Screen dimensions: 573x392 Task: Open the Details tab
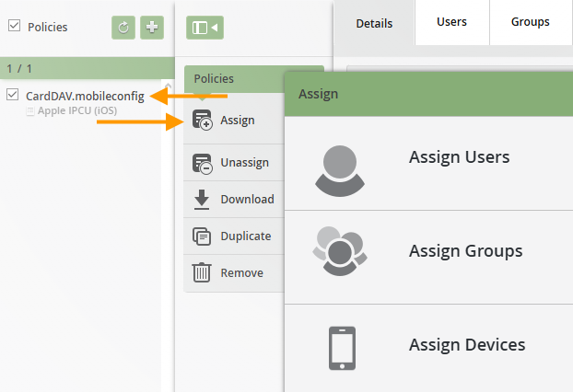(374, 23)
